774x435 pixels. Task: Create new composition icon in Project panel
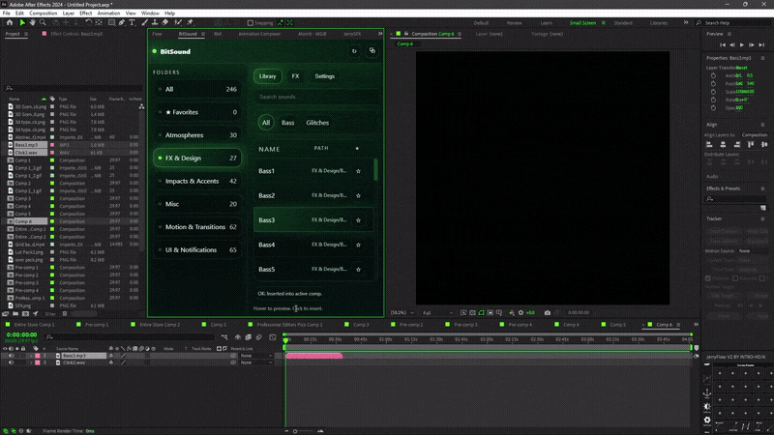(26, 313)
